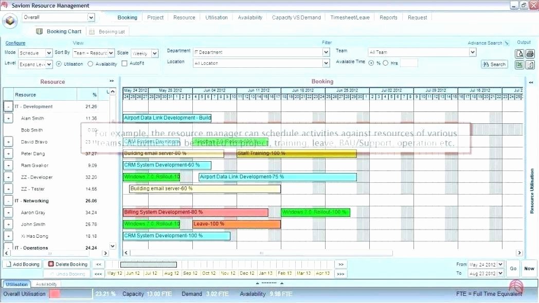Image resolution: width=539 pixels, height=303 pixels.
Task: Open the Timesheet/Leave tab
Action: pyautogui.click(x=350, y=17)
